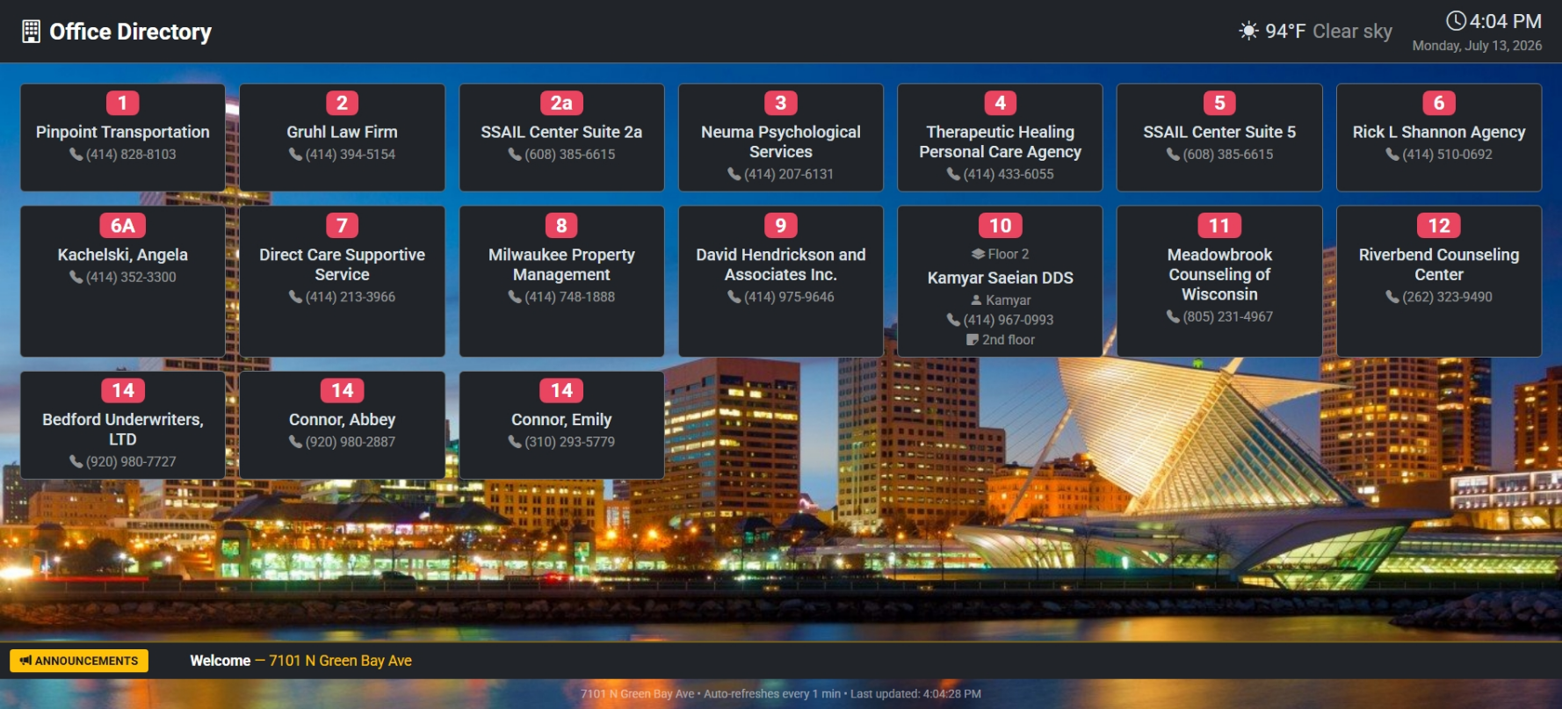
Task: Click the clock icon next to 4:04 PM
Action: click(x=1456, y=20)
